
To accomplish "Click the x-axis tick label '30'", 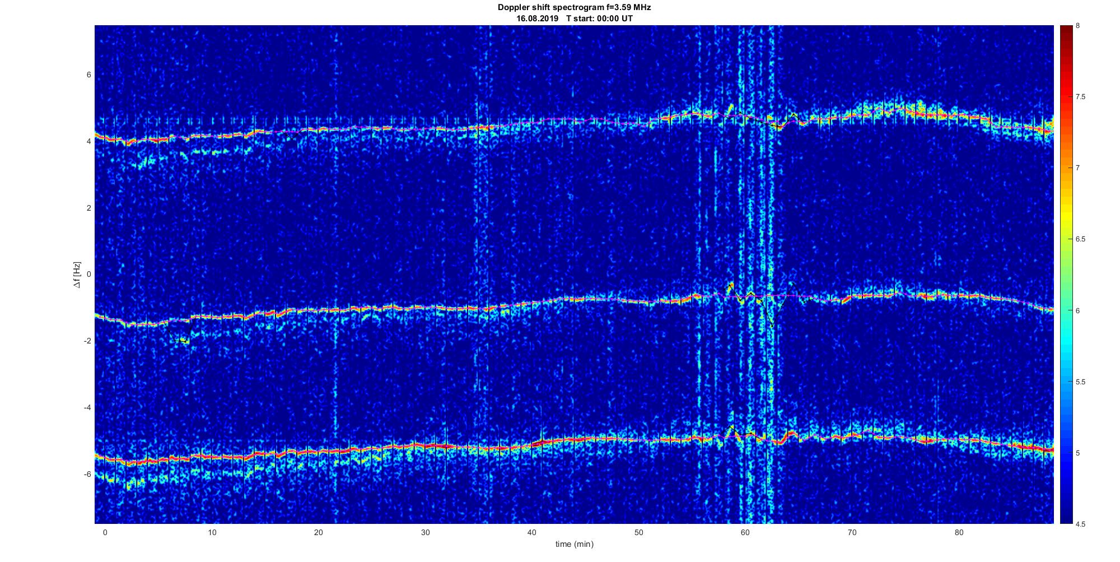I will [x=425, y=532].
